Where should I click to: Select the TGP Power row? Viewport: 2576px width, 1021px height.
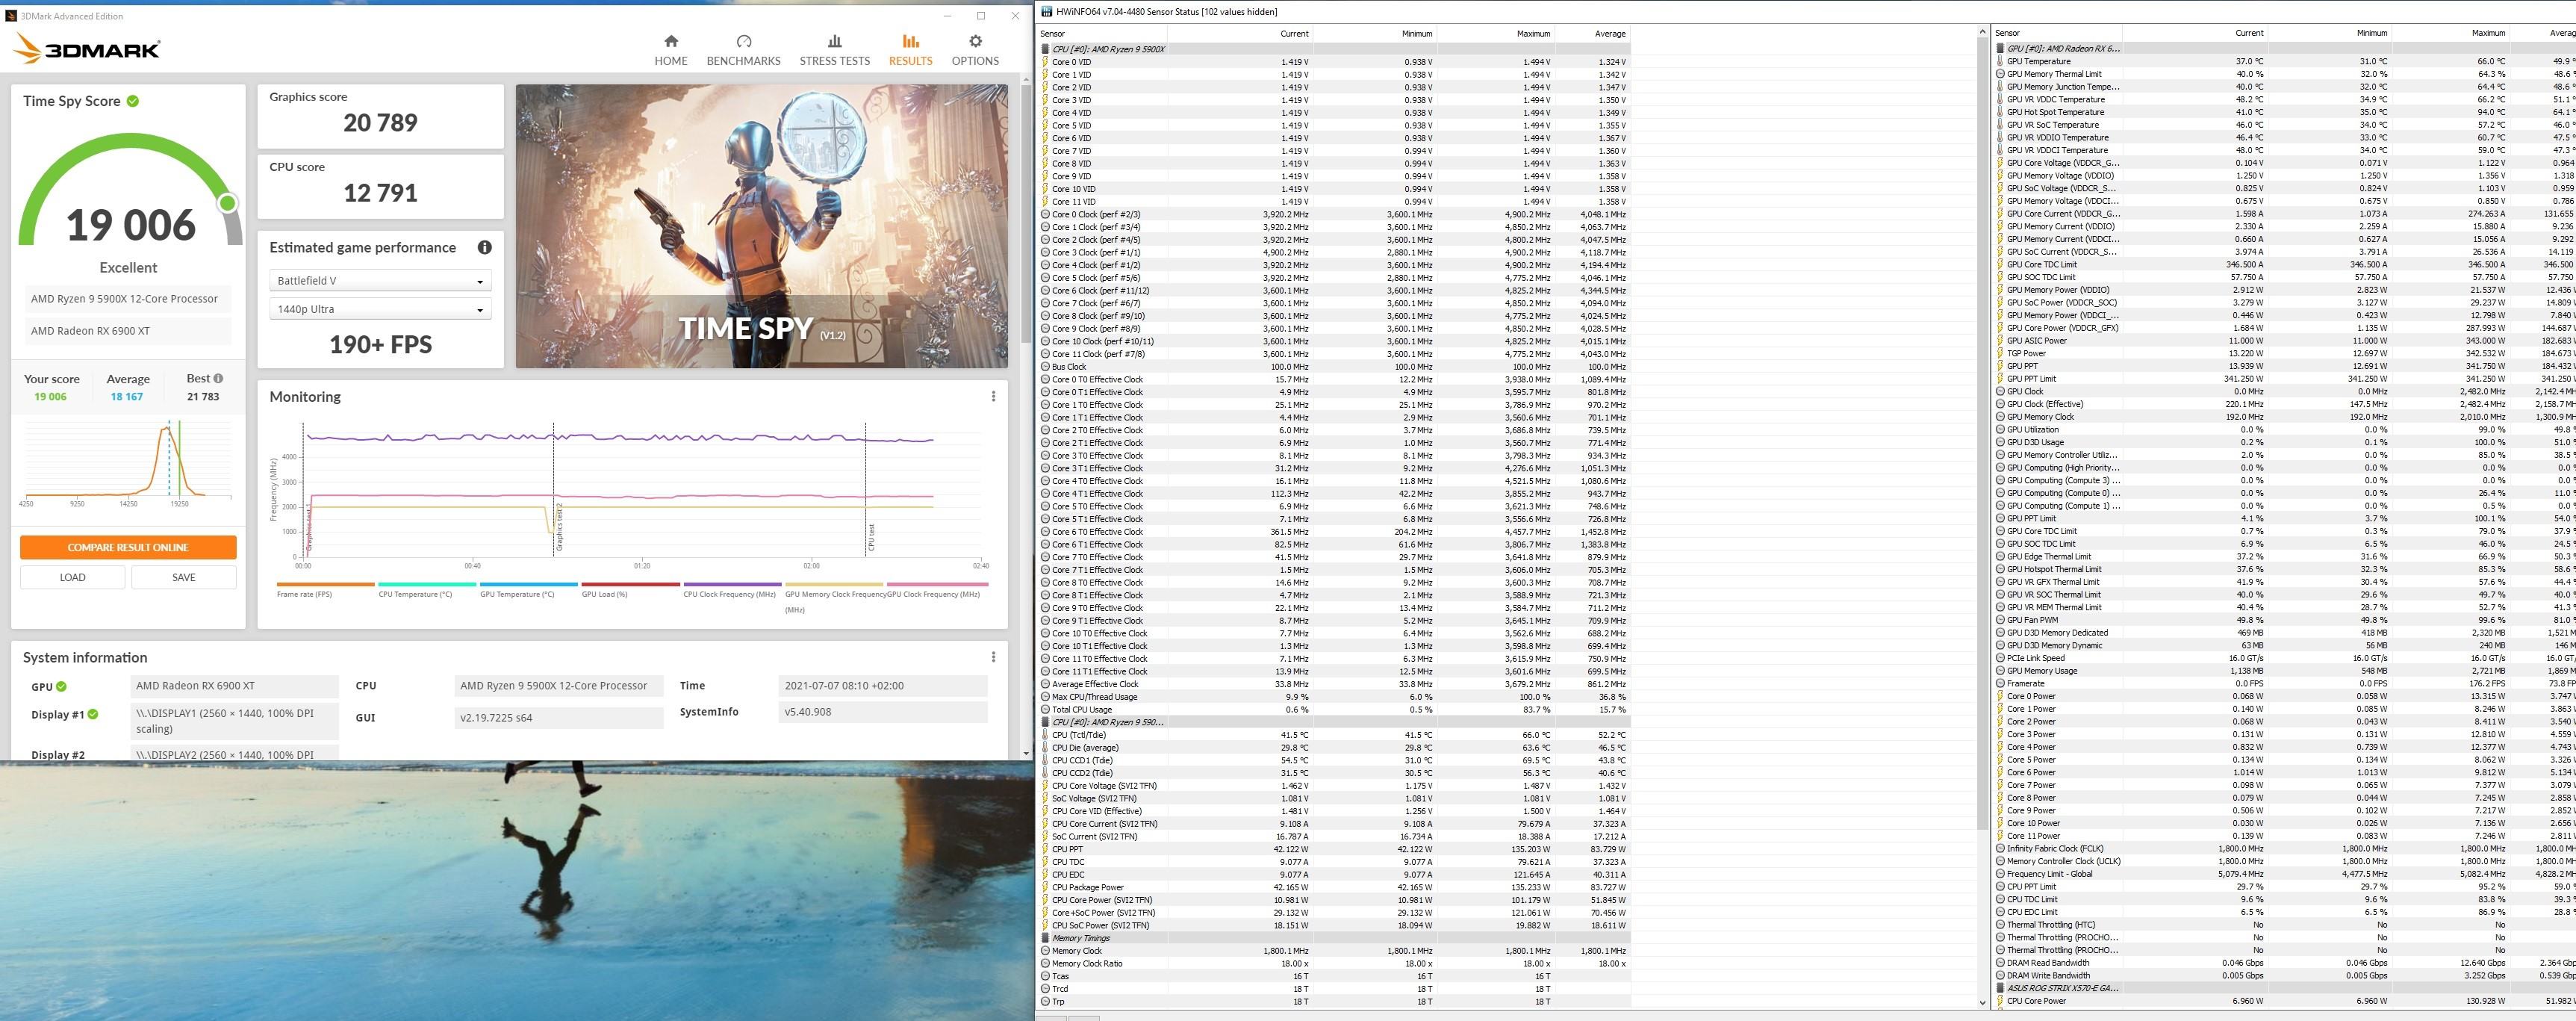pos(2285,353)
